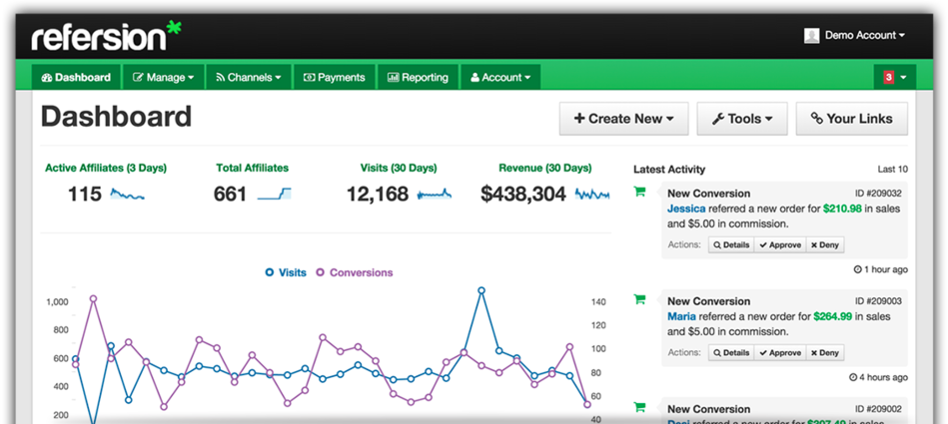Click the Jessica affiliate name link
948x424 pixels.
click(685, 209)
